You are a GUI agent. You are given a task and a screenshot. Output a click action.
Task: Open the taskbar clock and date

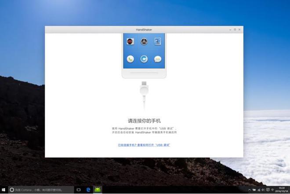[282, 190]
